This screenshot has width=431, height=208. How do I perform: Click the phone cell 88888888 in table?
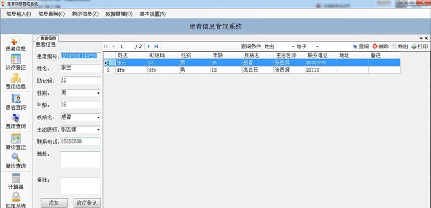point(321,63)
